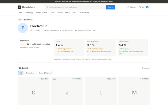Filter products by Home & kitchen chip
Image resolution: width=168 pixels, height=105 pixels.
click(x=45, y=73)
